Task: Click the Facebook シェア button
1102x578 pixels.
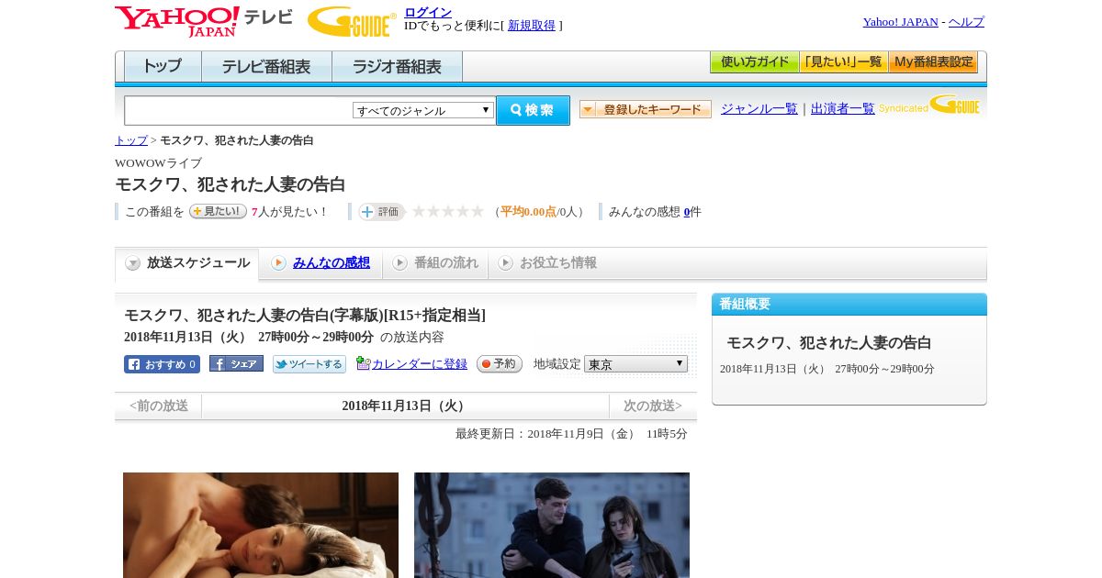Action: 236,363
